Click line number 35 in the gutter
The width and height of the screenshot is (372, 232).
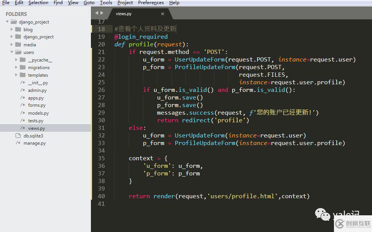pyautogui.click(x=101, y=158)
